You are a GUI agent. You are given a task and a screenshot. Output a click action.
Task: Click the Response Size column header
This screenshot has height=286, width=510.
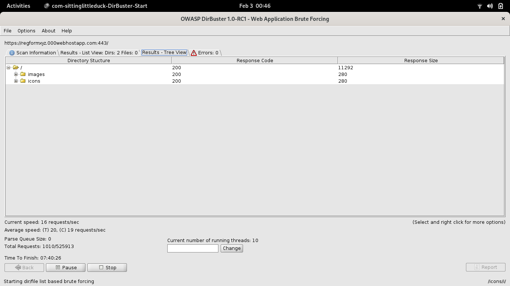[421, 60]
